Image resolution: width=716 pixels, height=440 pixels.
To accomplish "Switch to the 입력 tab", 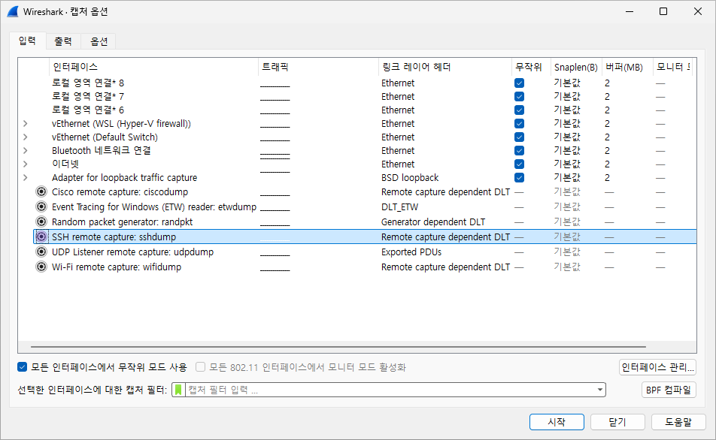I will point(27,41).
